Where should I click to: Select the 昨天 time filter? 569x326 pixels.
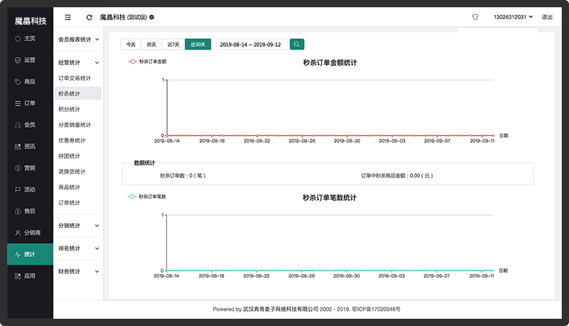[x=152, y=44]
